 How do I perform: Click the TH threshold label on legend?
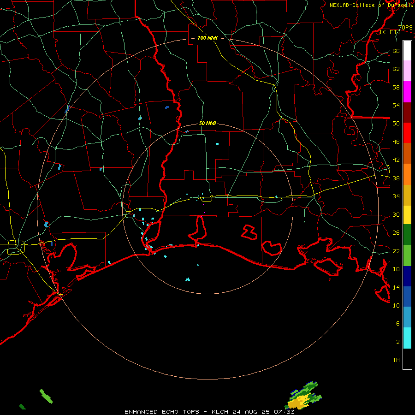396,360
